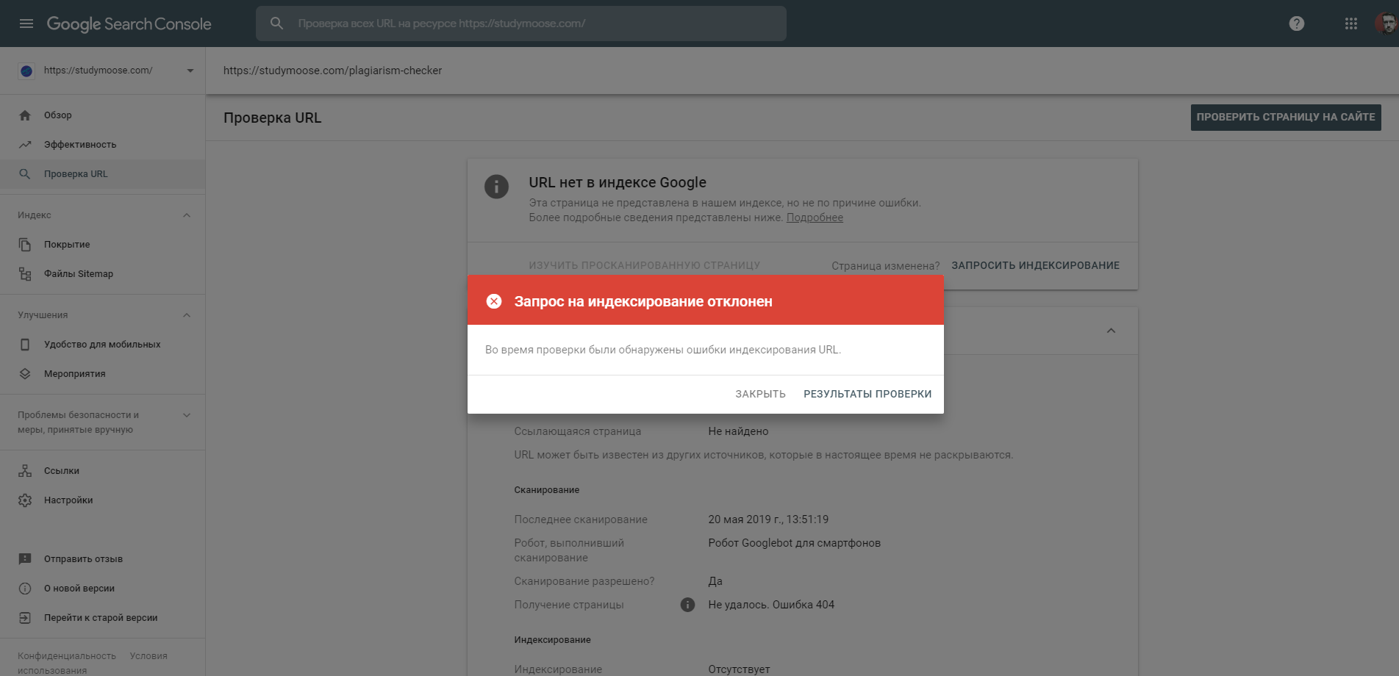Click the Перейти к старой версии exit icon

click(25, 618)
